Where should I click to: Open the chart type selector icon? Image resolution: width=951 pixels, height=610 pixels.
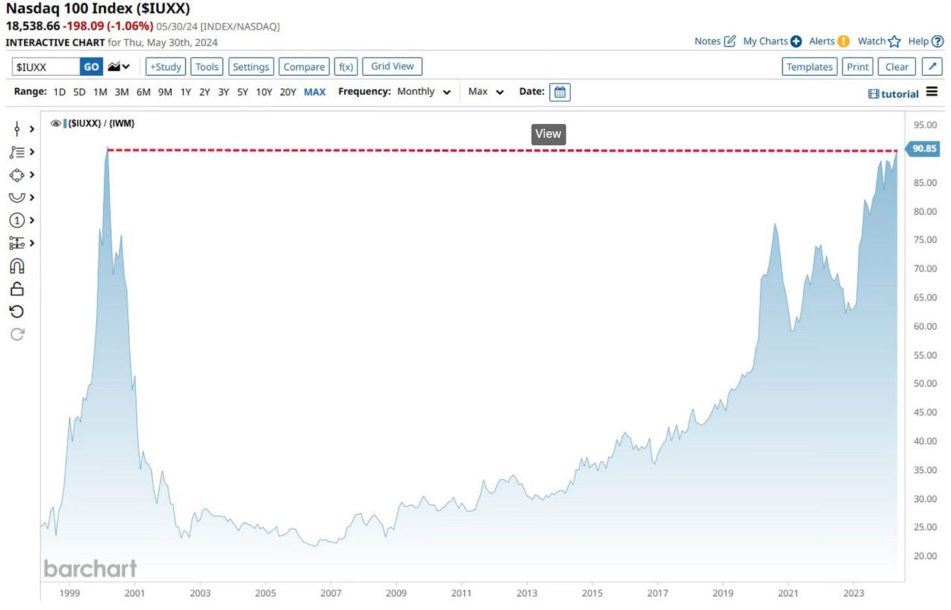[119, 67]
